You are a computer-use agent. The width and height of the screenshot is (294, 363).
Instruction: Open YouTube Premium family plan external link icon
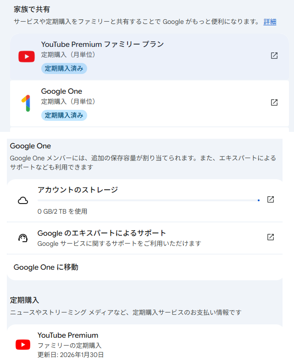coord(274,56)
